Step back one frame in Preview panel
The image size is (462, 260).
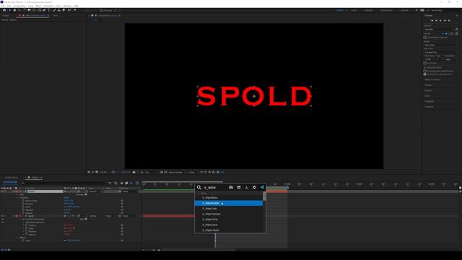[x=436, y=21]
